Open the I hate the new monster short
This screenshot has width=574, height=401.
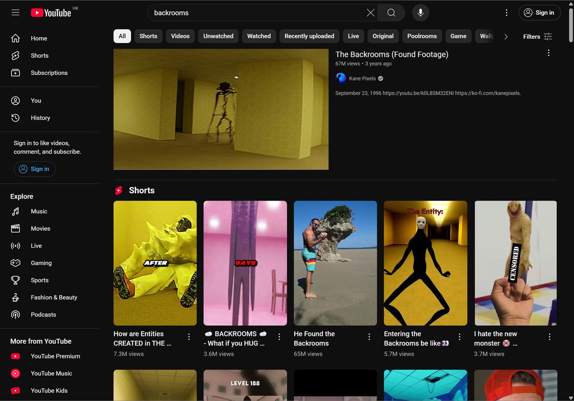pos(516,263)
